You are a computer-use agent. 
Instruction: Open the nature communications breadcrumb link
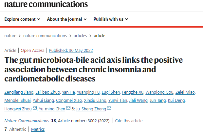45,36
